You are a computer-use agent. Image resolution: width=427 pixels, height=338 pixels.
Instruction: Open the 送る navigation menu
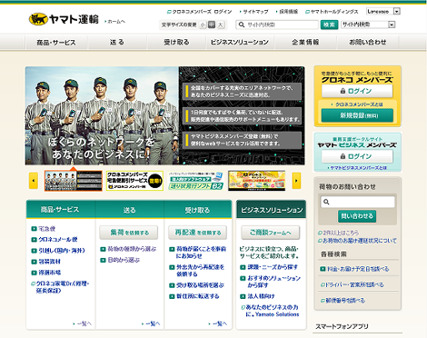pos(117,43)
